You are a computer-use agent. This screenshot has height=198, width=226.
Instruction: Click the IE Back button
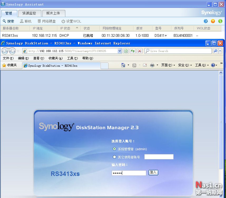[x=5, y=51]
